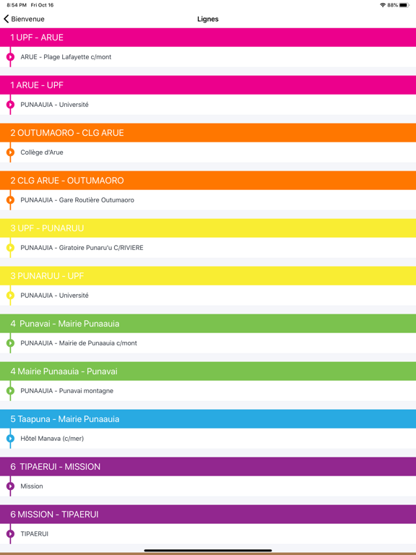Open the 3 UPF - PUNARUU line header
The image size is (416, 555).
208,228
